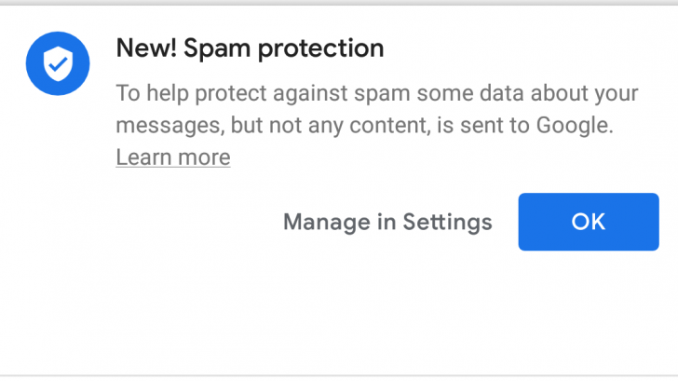Open Manage in Settings
678x381 pixels.
pyautogui.click(x=387, y=222)
